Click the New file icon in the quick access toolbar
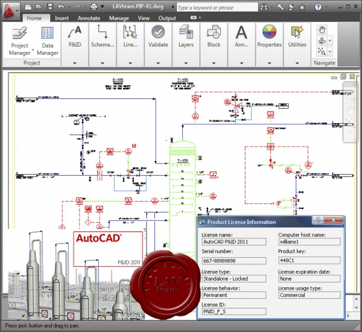This screenshot has width=362, height=332. coord(28,7)
